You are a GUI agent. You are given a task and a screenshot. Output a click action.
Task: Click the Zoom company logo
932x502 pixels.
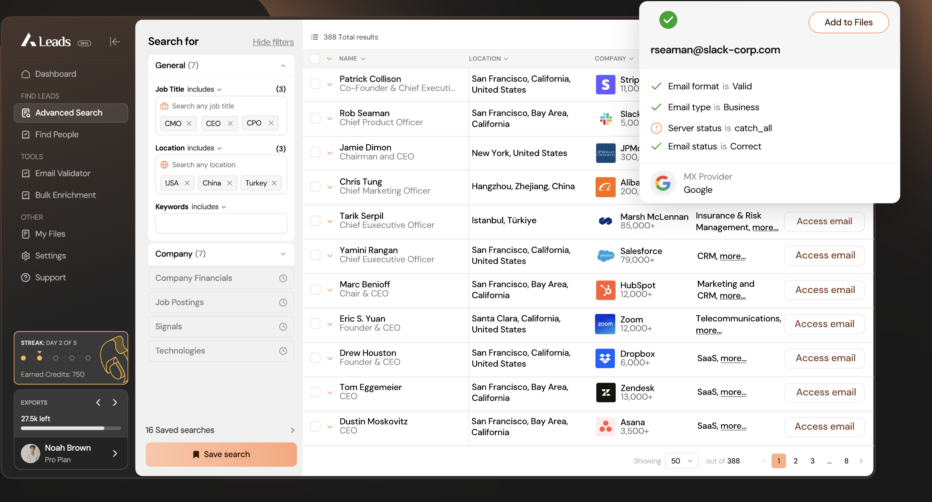point(605,324)
